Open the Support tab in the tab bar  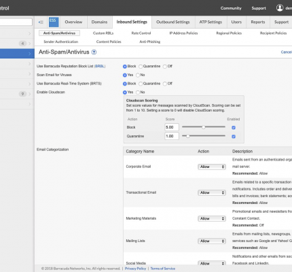[x=281, y=22]
